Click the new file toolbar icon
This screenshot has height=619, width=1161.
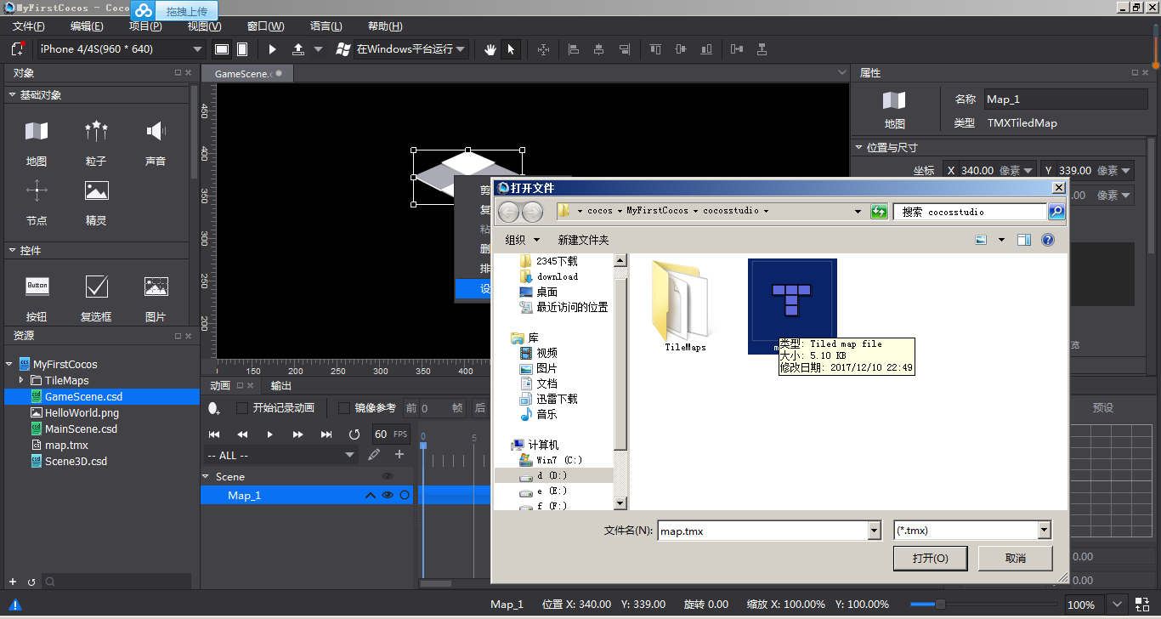(x=19, y=49)
